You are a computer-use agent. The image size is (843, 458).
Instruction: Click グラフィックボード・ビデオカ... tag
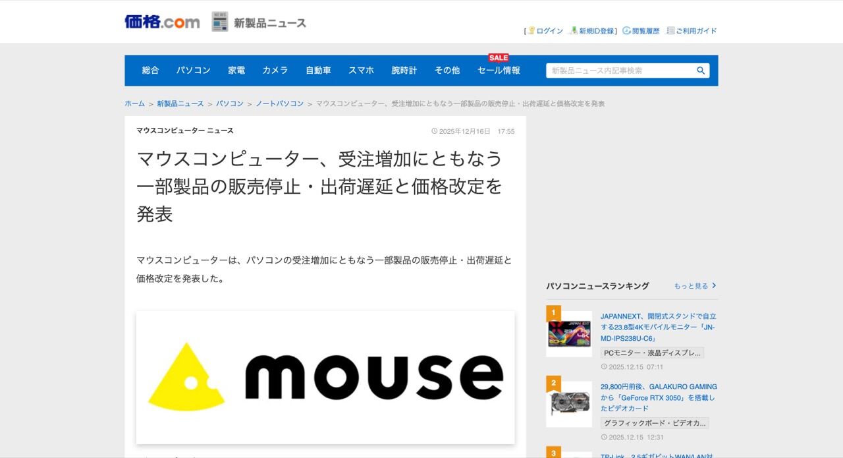click(x=655, y=423)
